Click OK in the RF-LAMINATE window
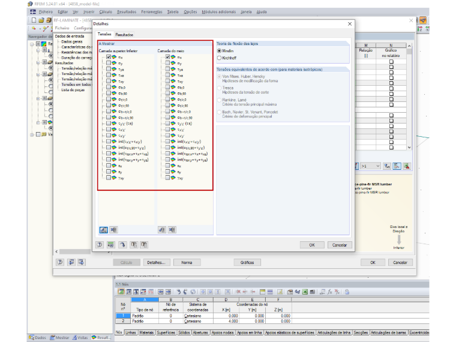Viewport: 456px width, 342px height. pyautogui.click(x=373, y=262)
